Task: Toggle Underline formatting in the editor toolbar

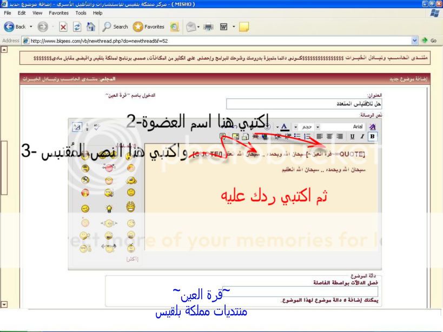Action: [x=353, y=137]
